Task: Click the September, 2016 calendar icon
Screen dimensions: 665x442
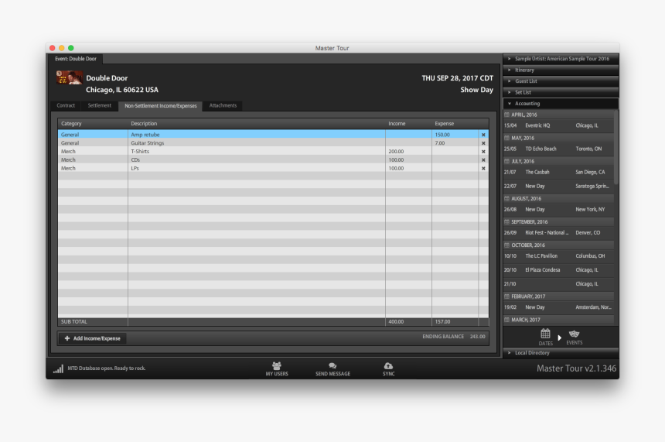Action: [506, 221]
